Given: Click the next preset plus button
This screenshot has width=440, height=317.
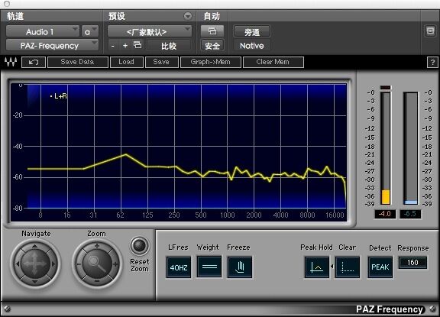Looking at the screenshot, I should [x=125, y=45].
